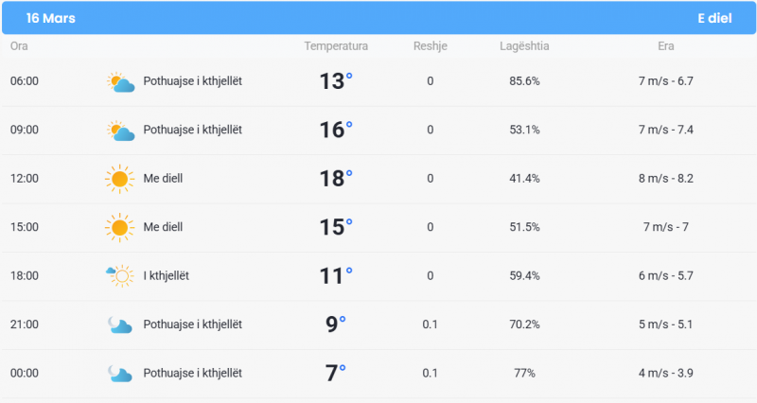Click the Era column header
The height and width of the screenshot is (403, 757).
pyautogui.click(x=666, y=46)
